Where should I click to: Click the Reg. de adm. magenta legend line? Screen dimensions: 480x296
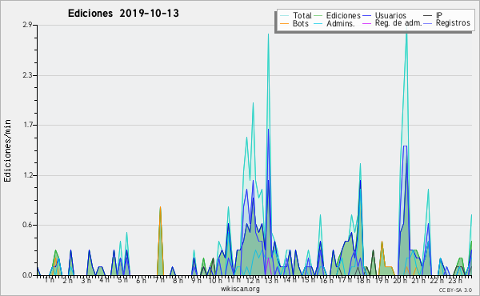366,23
